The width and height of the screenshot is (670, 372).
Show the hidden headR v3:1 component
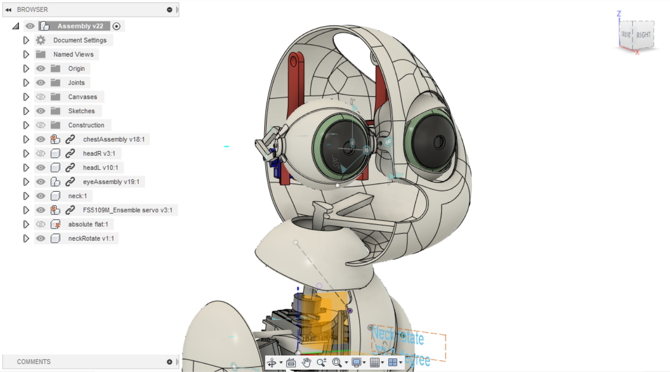tap(41, 153)
